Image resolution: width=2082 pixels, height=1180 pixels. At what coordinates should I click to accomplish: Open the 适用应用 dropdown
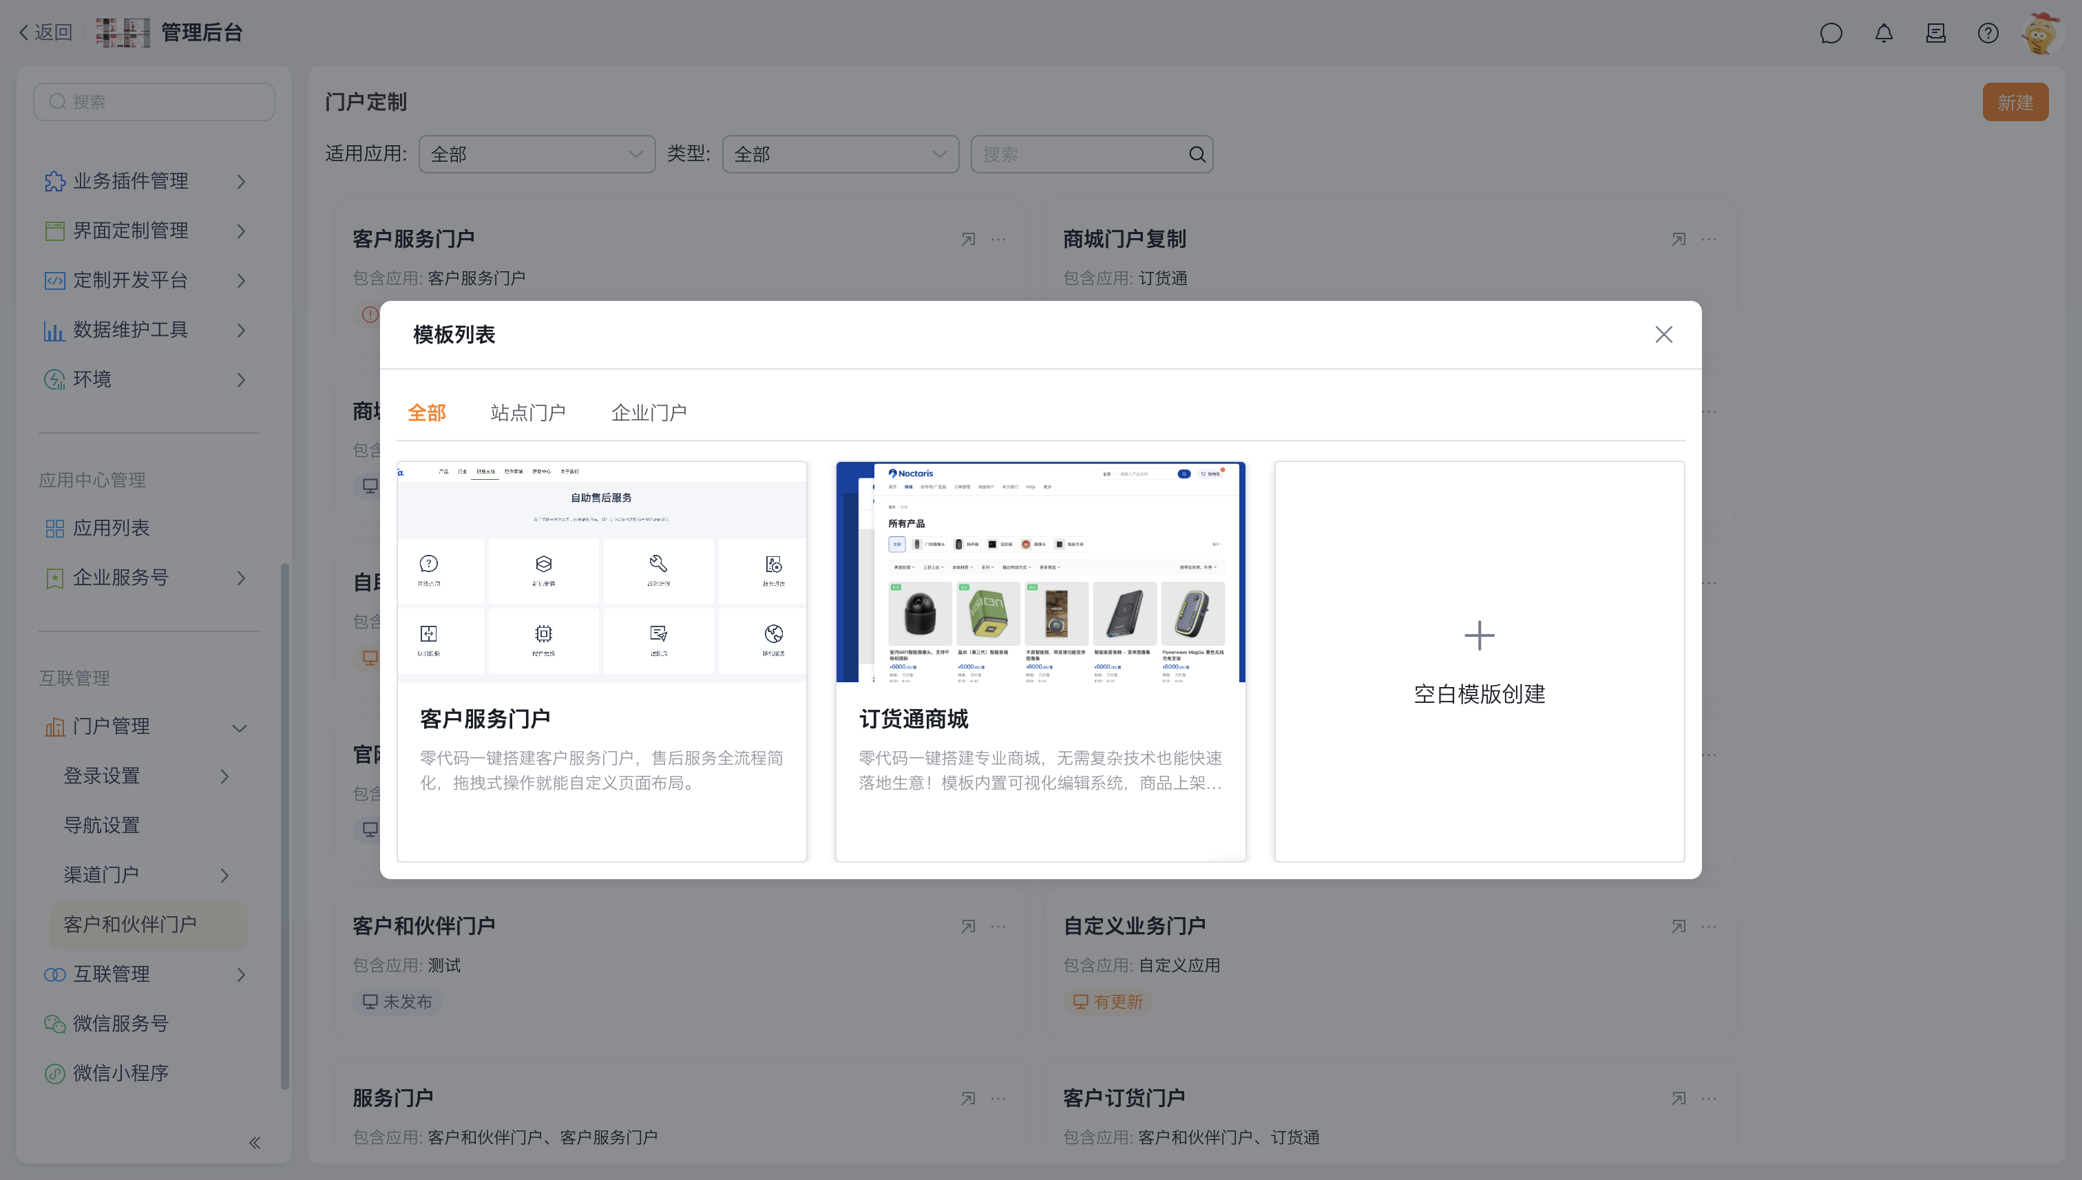536,154
